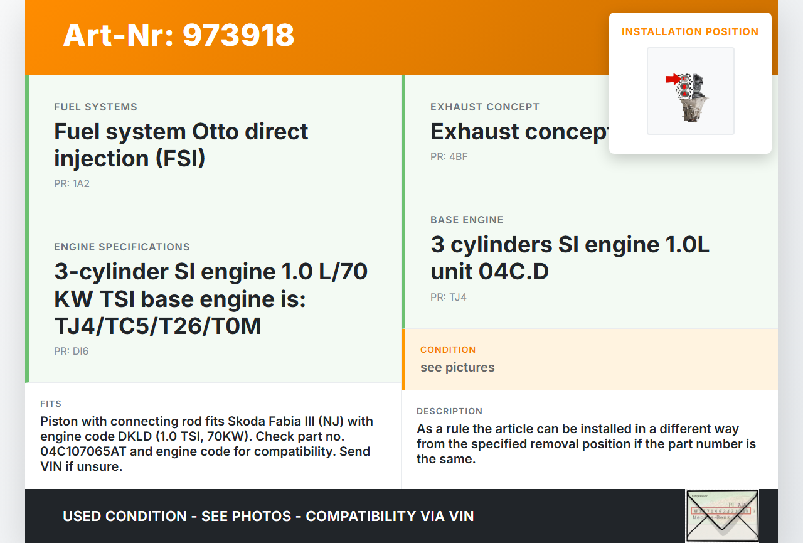Click the 'PR: 4BF' code label

tap(449, 156)
